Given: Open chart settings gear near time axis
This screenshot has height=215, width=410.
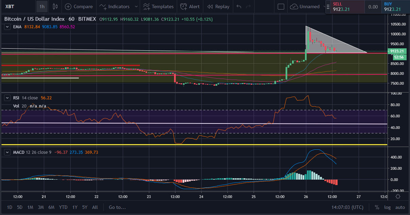Looking at the screenshot, I should (x=398, y=196).
